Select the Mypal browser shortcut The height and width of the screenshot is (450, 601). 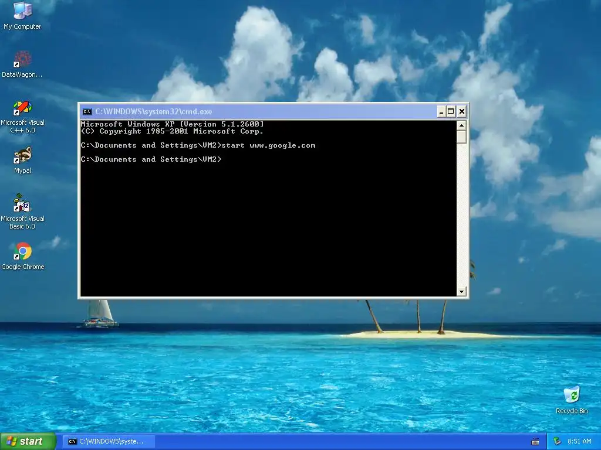pos(22,161)
